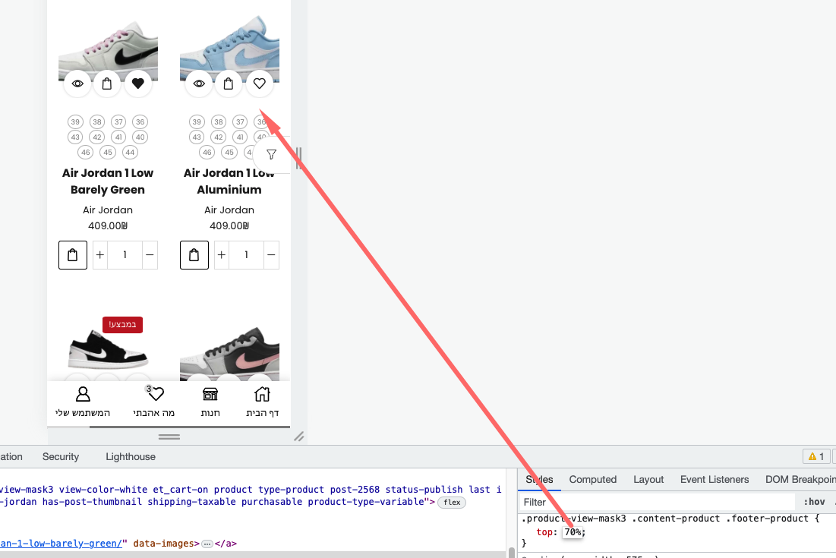Toggle the :hov element state panel
The height and width of the screenshot is (558, 836).
(815, 502)
